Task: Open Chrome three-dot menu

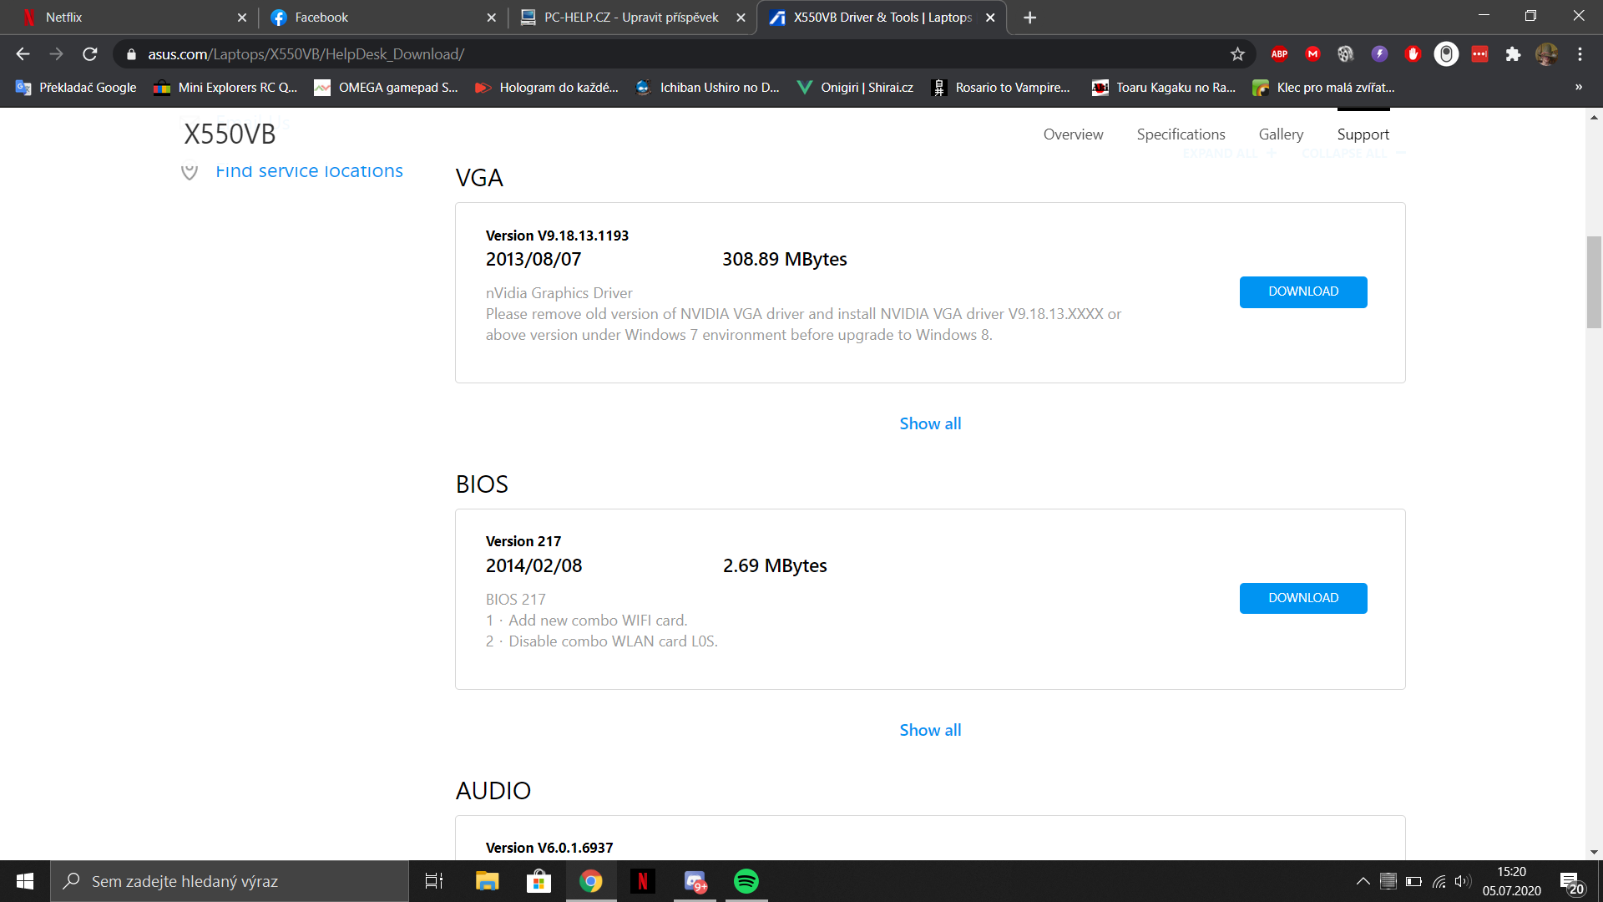Action: point(1580,54)
